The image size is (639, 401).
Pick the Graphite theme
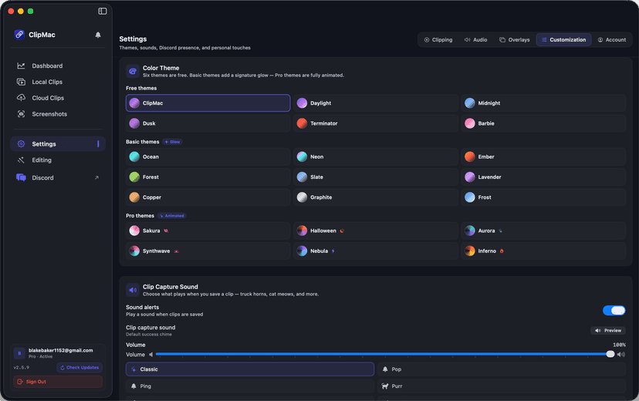point(376,197)
